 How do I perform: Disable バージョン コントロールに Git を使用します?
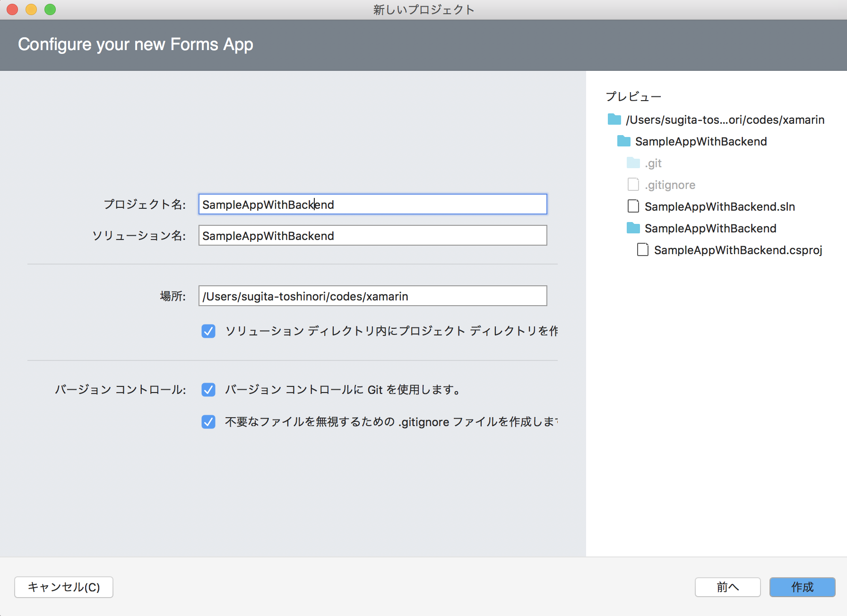coord(208,389)
